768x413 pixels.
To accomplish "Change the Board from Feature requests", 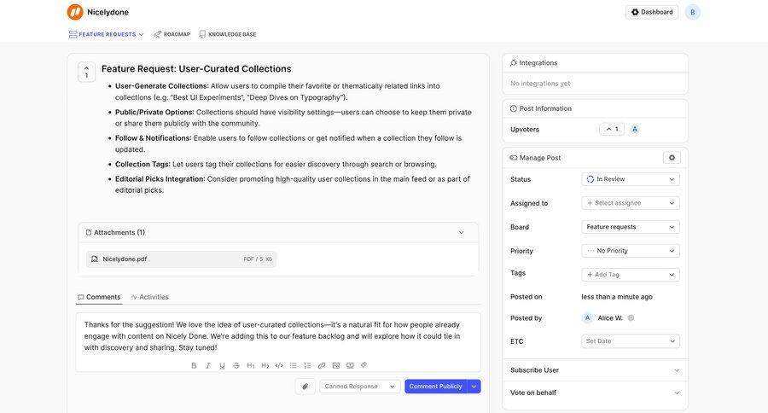I will click(631, 227).
